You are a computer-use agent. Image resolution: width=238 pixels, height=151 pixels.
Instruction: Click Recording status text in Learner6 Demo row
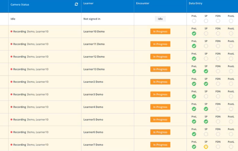(20, 132)
